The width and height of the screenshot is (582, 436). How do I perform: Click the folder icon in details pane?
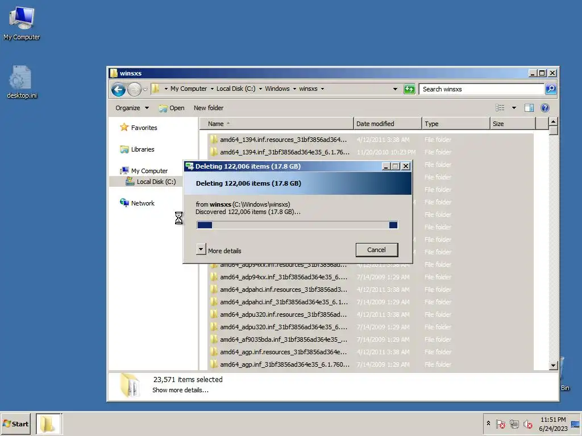coord(130,385)
